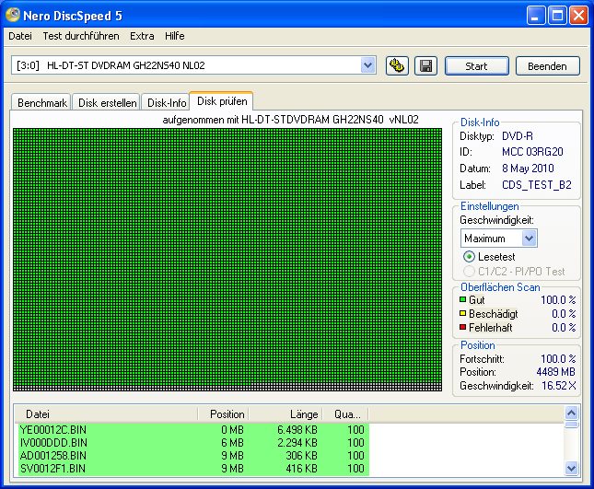Click the Disktyp value DVD-R
The image size is (594, 489).
pos(517,136)
